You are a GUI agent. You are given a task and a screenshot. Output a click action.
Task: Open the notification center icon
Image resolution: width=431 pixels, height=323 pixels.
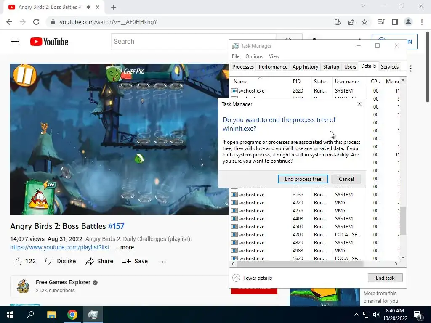click(x=418, y=315)
